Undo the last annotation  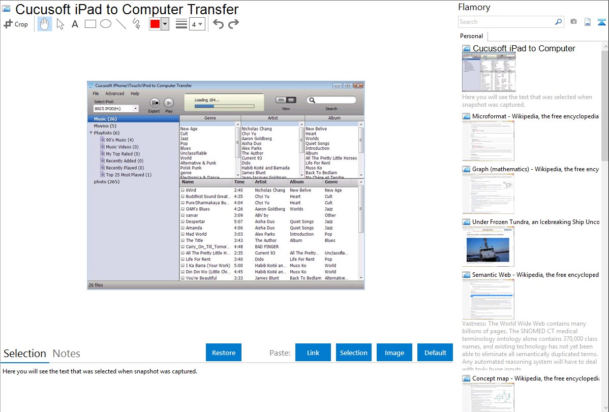(218, 24)
